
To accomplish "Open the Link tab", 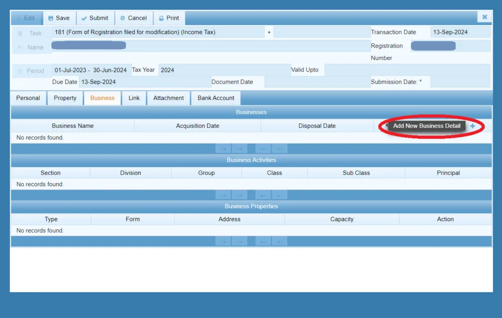I will pyautogui.click(x=134, y=98).
